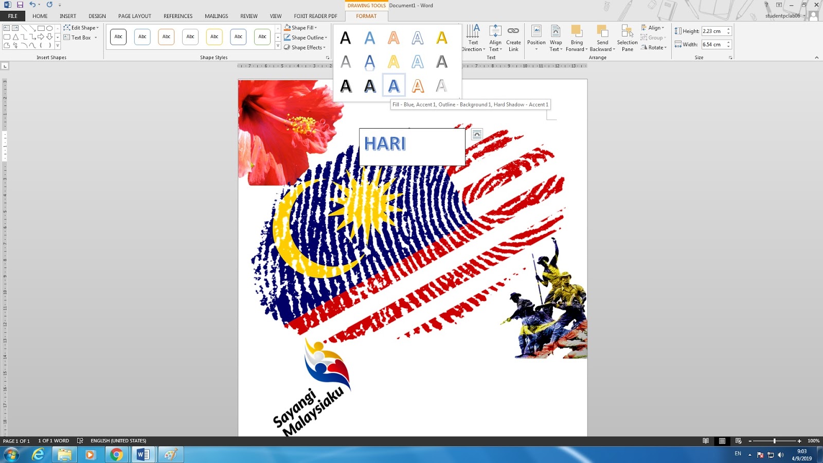Image resolution: width=823 pixels, height=463 pixels.
Task: Click the Create Link chain icon
Action: [513, 31]
